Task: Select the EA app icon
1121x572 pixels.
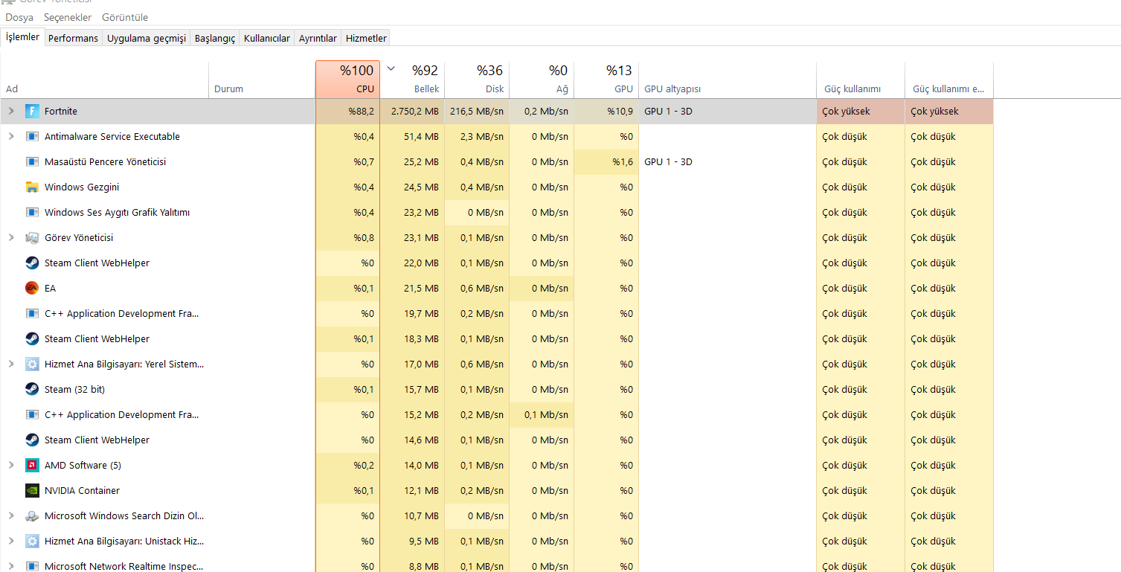Action: click(x=32, y=289)
